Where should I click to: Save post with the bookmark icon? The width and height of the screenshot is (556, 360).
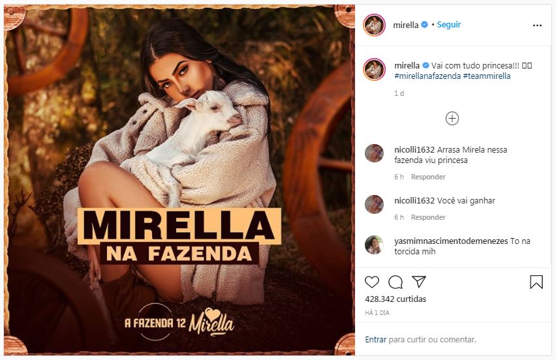(536, 282)
